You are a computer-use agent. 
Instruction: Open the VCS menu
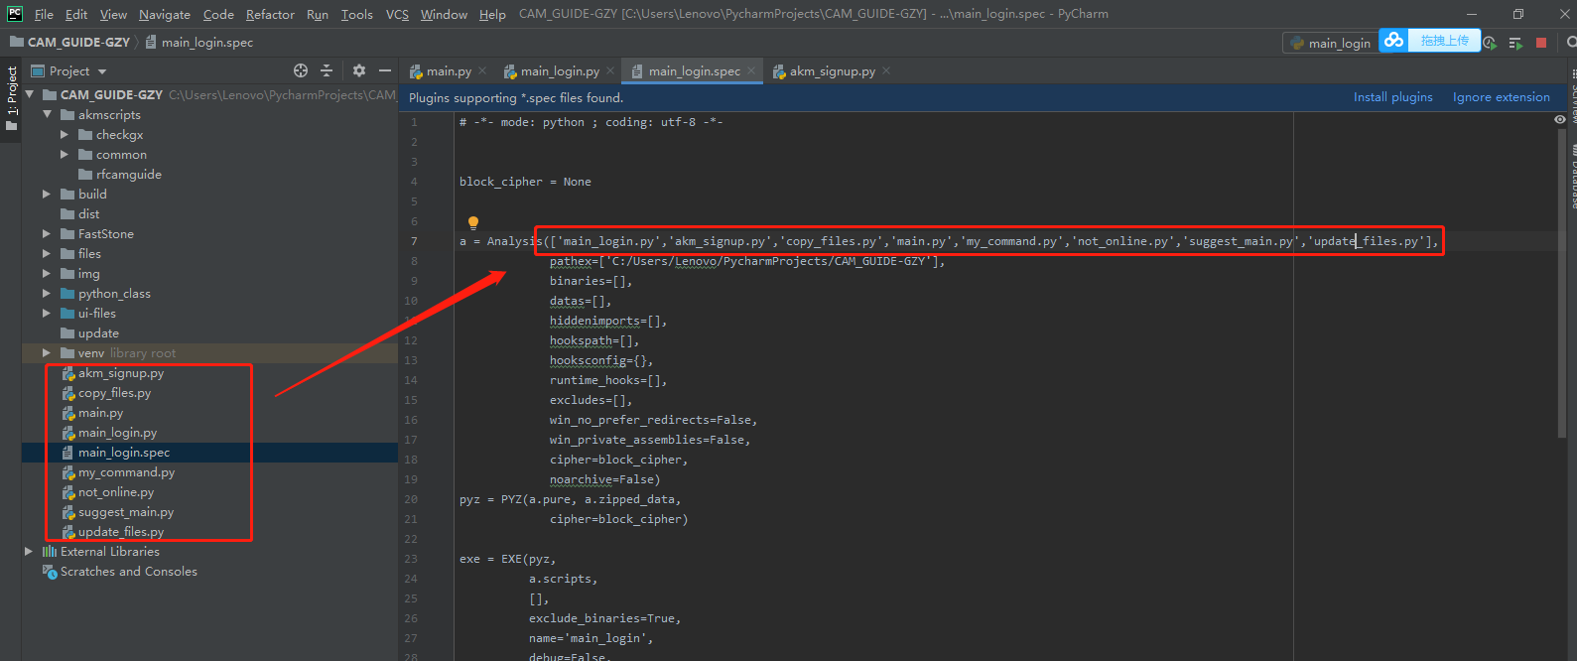point(397,14)
